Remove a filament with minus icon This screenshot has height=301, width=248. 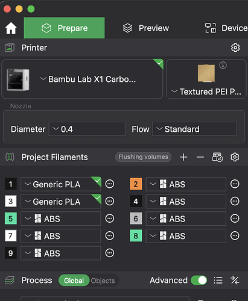(200, 157)
